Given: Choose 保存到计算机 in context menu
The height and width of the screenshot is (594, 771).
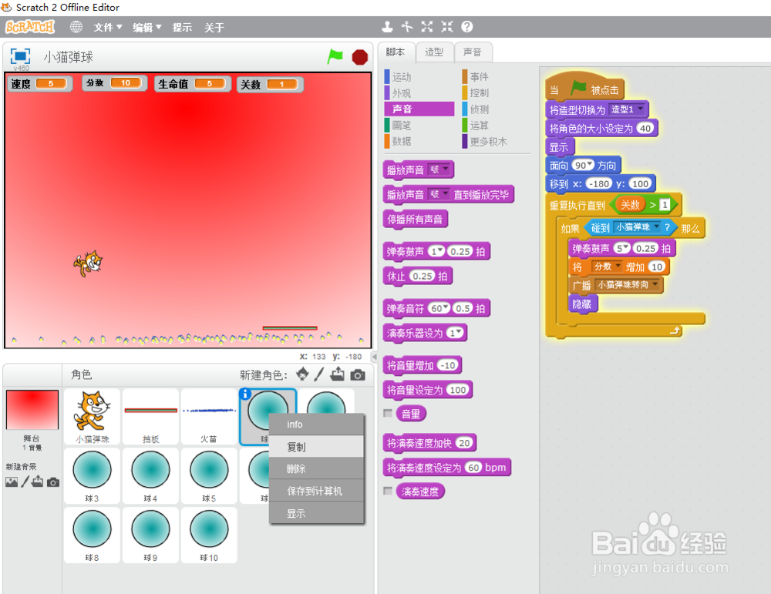Looking at the screenshot, I should click(x=316, y=491).
